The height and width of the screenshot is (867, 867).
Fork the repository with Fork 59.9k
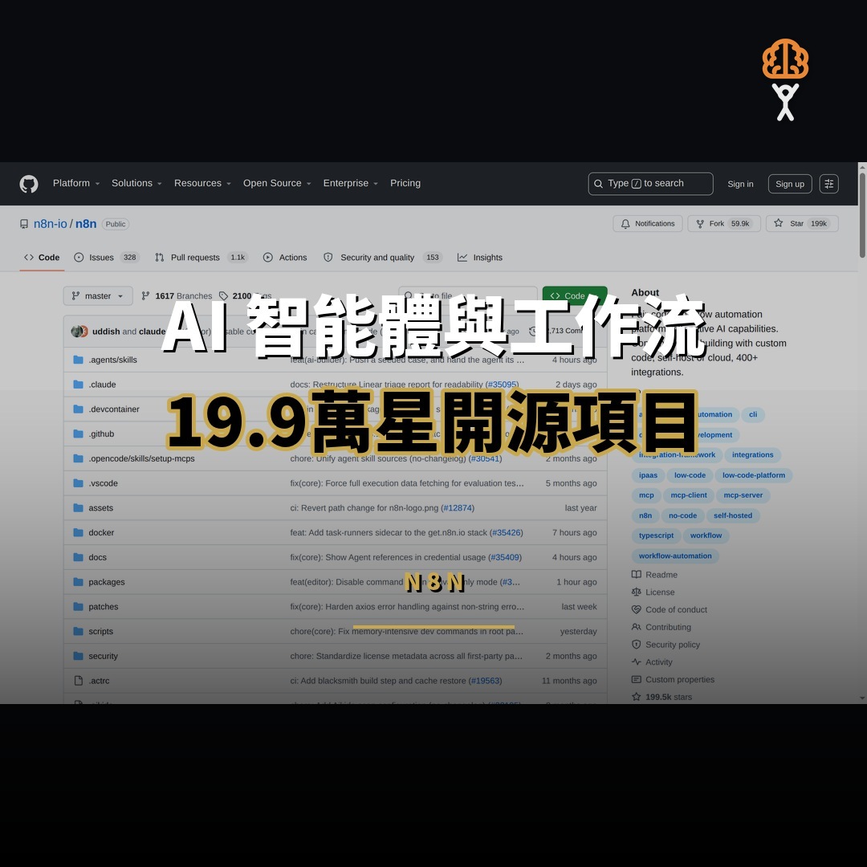724,223
